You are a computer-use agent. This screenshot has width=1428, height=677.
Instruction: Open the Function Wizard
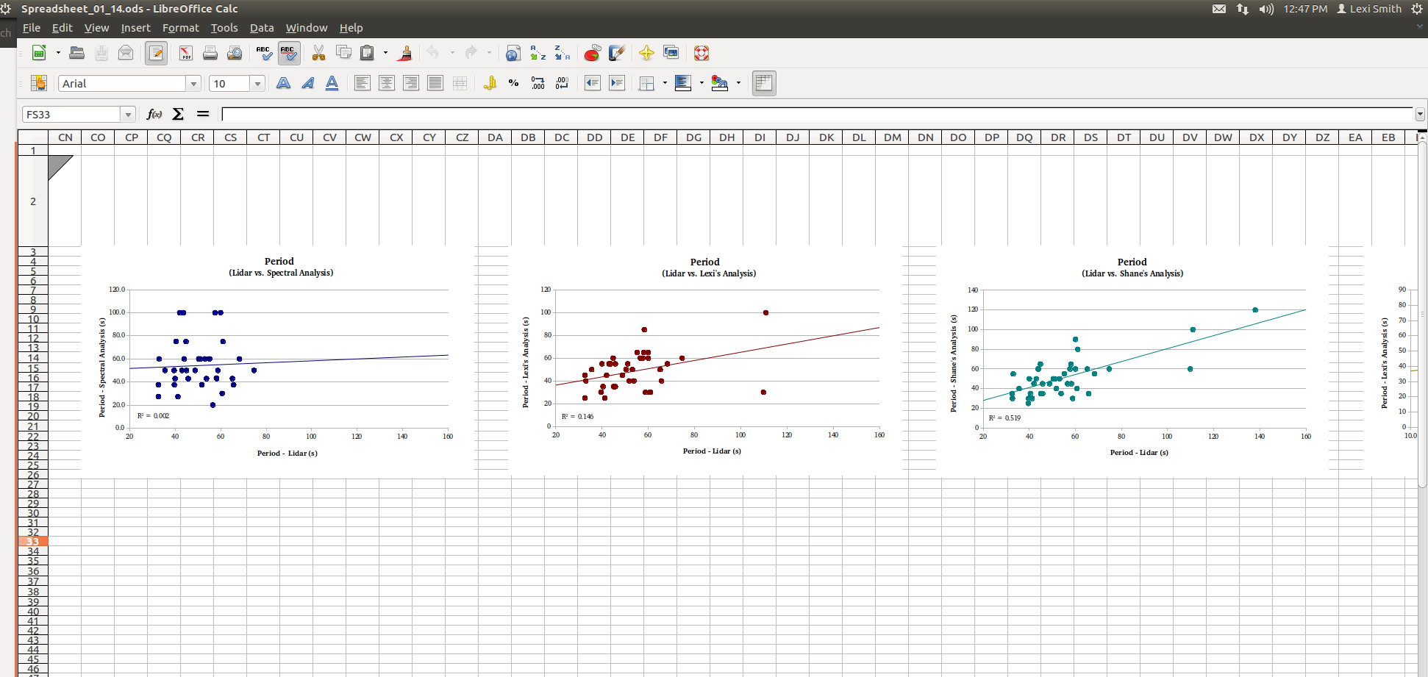pos(154,114)
